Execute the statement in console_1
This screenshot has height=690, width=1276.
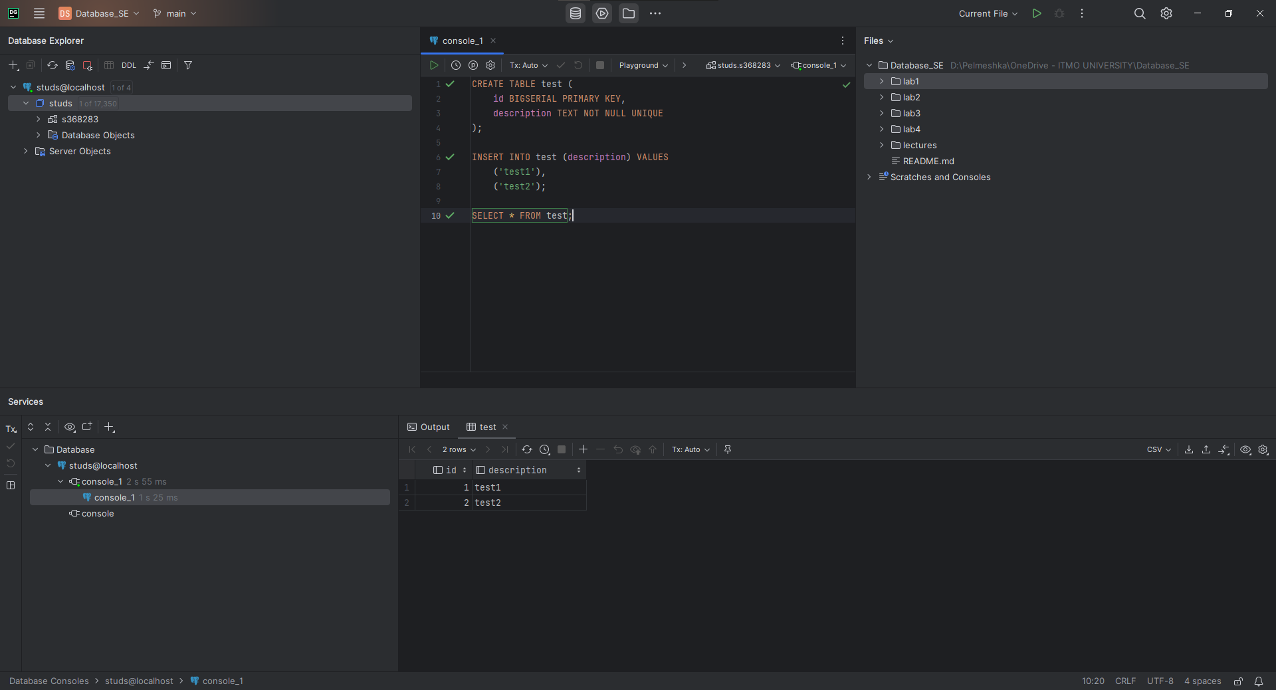pos(434,65)
